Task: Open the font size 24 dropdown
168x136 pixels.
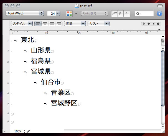Action: [x=58, y=13]
